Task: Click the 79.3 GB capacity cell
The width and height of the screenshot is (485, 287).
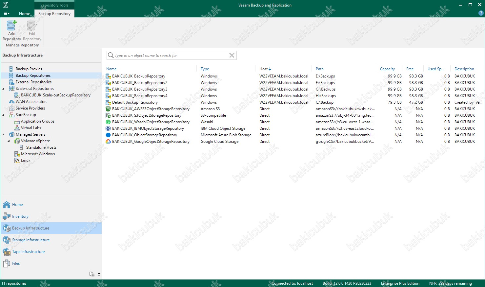Action: (395, 102)
